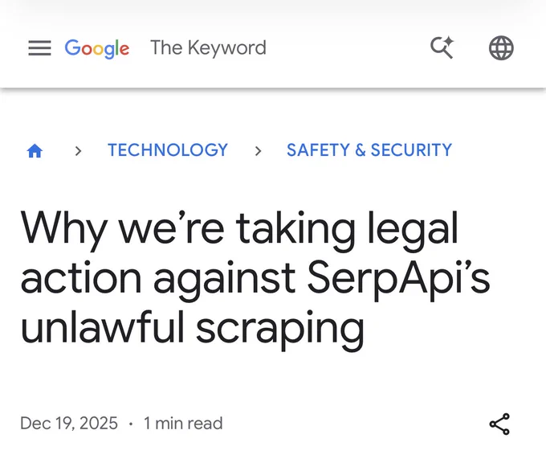Viewport: 546px width, 463px height.
Task: Click the 1 min read label
Action: (183, 424)
